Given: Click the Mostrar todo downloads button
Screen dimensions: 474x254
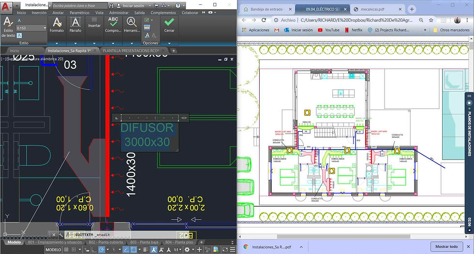Looking at the screenshot, I should tap(446, 246).
